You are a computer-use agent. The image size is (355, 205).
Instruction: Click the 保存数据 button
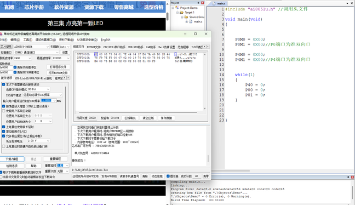point(167,118)
